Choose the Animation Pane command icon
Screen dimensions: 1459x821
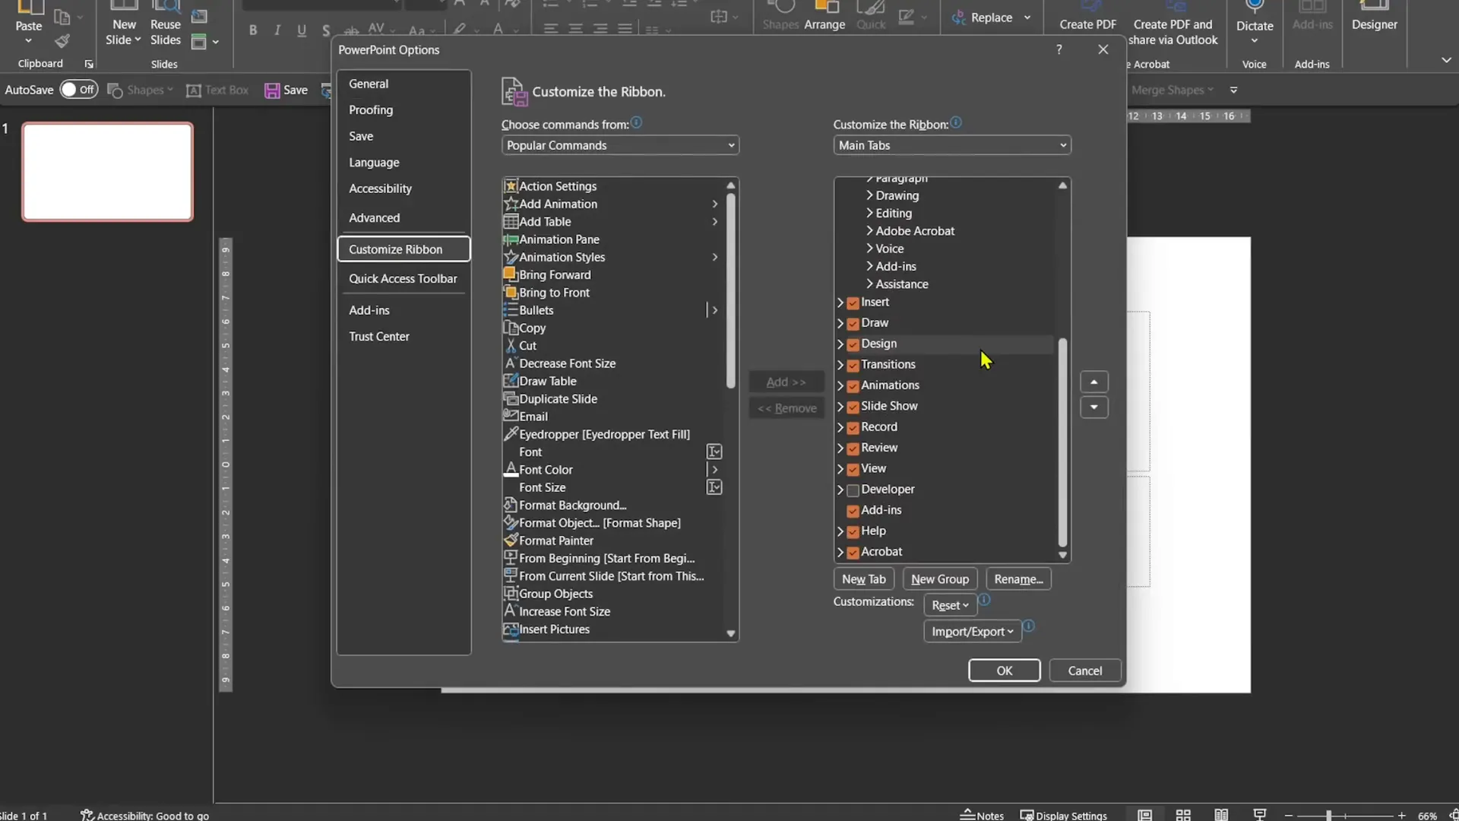[x=511, y=239]
